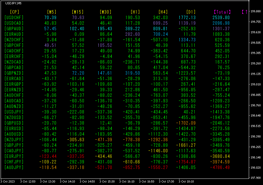The image size is (263, 185).
Task: Click the [CADCHF] row label
Action: (x=14, y=51)
